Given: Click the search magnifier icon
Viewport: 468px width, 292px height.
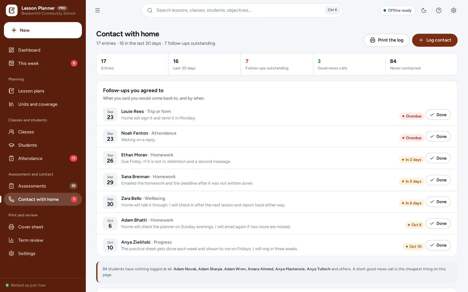Looking at the screenshot, I should [x=150, y=10].
